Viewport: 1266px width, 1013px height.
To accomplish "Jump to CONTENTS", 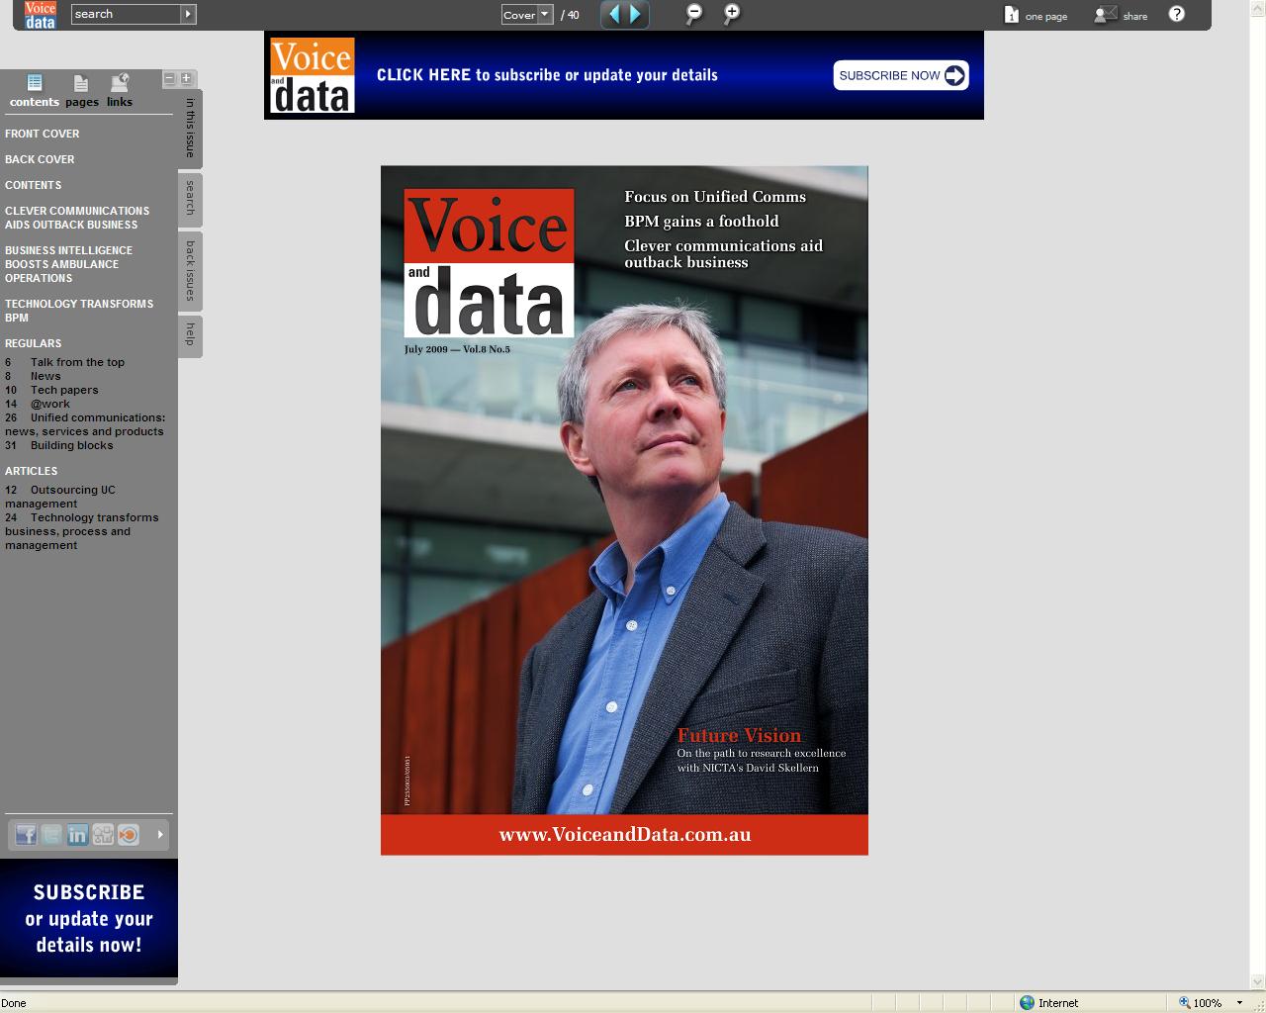I will (x=33, y=185).
